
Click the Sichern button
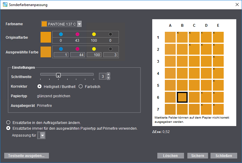click(198, 156)
